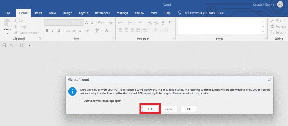Center align the text
This screenshot has height=126, width=288.
(126, 30)
